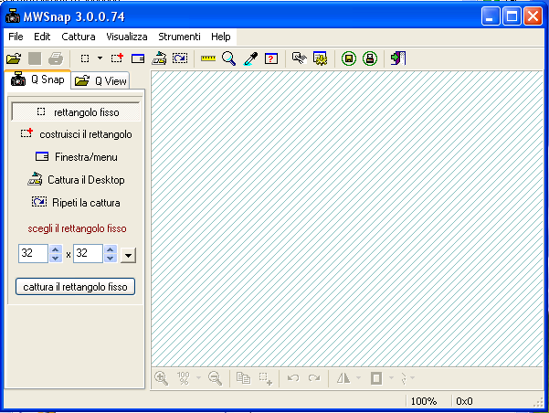Click the rectangle height input field
The image size is (549, 413).
point(87,254)
